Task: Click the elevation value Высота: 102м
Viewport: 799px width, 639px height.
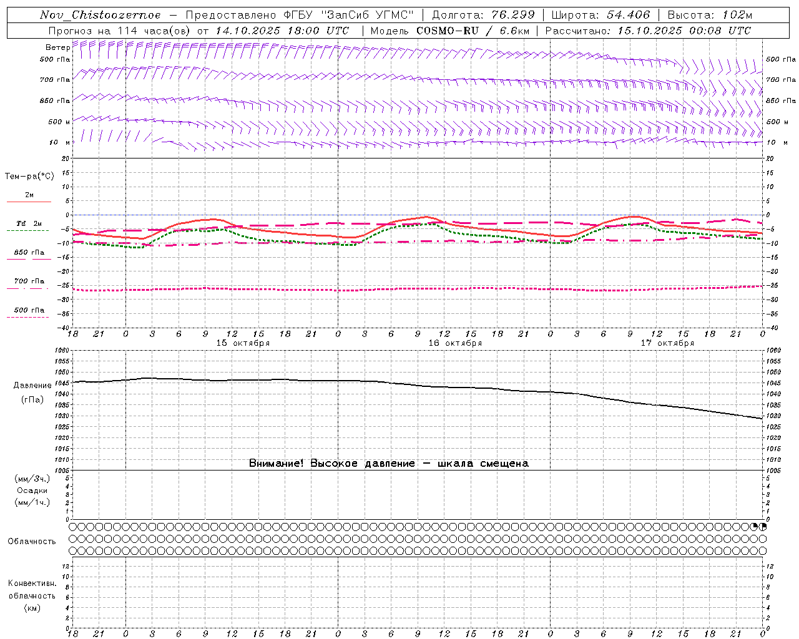Action: [710, 15]
